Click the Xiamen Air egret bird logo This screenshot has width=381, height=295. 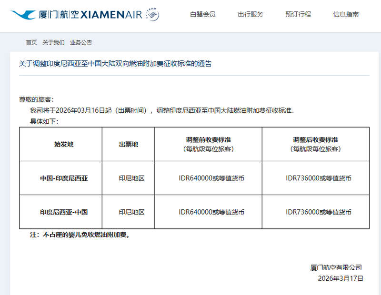(22, 15)
